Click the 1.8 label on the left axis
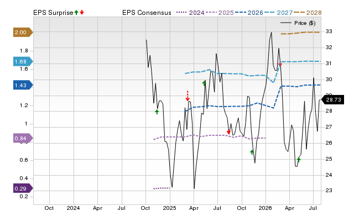The image size is (354, 211). (24, 51)
